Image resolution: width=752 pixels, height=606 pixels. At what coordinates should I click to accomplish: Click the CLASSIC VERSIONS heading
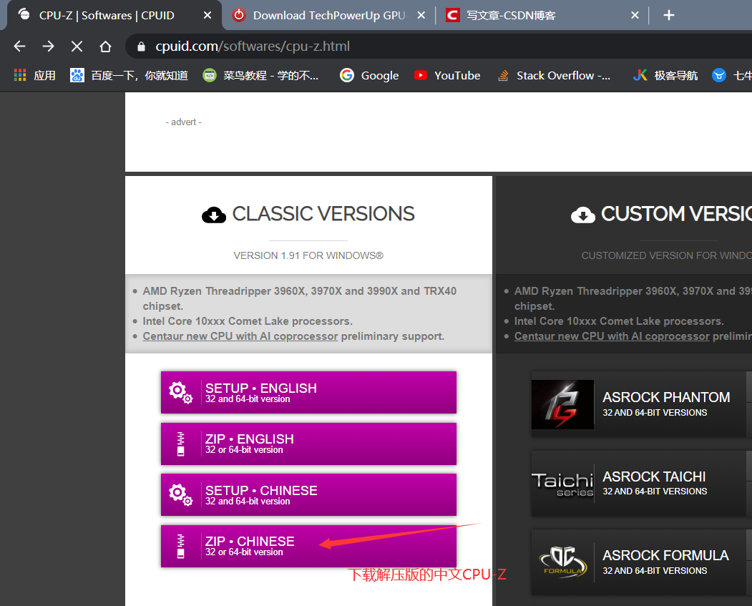pyautogui.click(x=323, y=214)
